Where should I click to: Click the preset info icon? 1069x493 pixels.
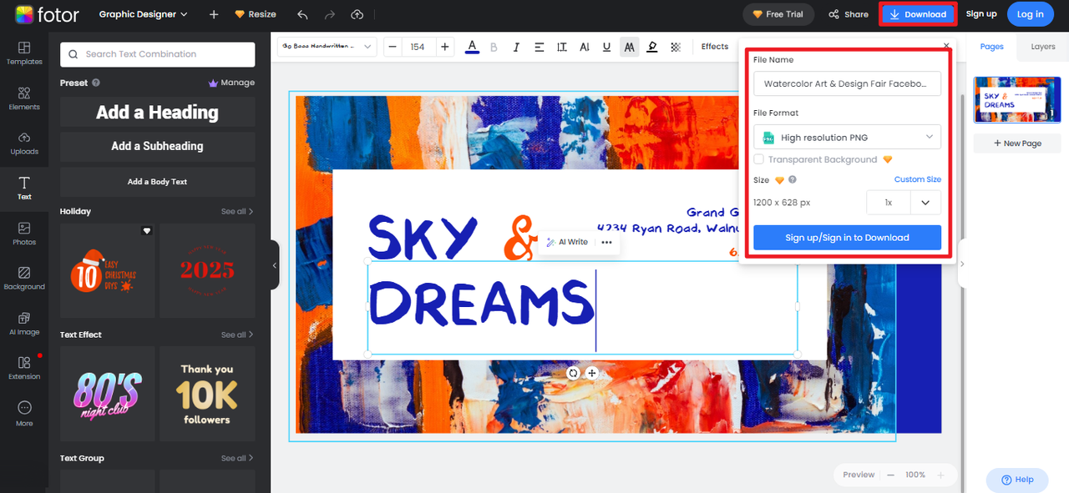96,83
